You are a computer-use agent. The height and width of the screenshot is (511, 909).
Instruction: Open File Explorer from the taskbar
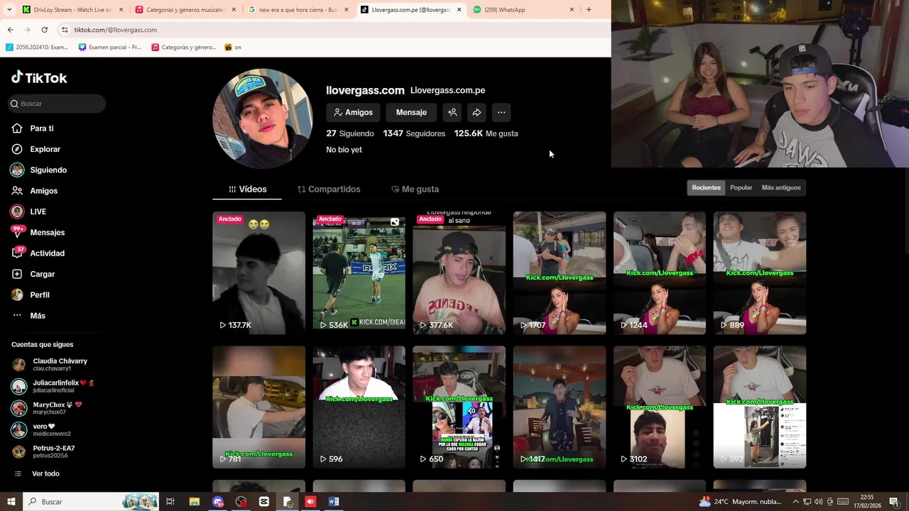coord(194,502)
